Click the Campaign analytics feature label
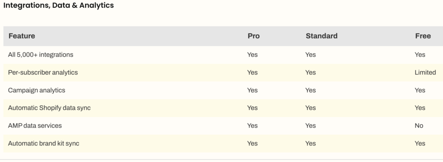Screen dimensions: 443x162 (x=36, y=90)
